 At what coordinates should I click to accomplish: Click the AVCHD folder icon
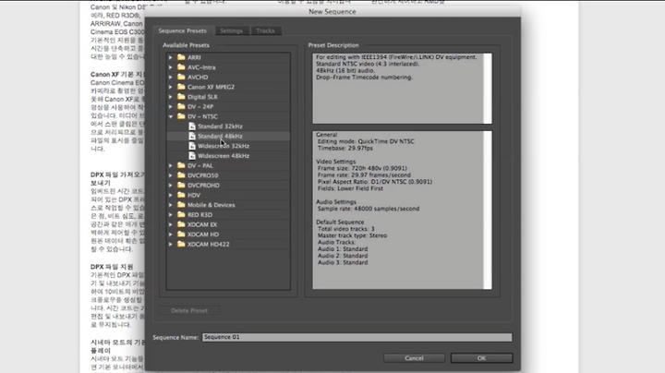point(181,77)
